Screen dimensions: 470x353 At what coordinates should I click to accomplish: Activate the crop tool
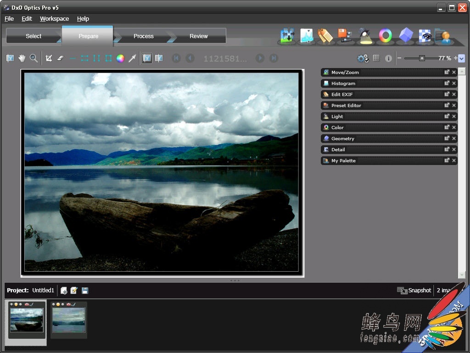49,58
